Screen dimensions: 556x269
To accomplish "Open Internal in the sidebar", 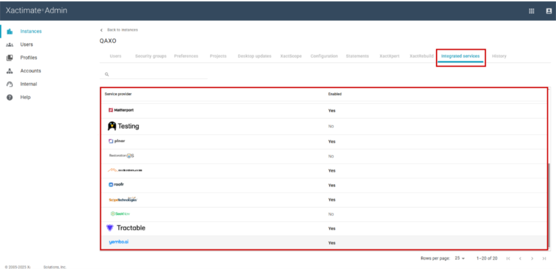I will (29, 84).
